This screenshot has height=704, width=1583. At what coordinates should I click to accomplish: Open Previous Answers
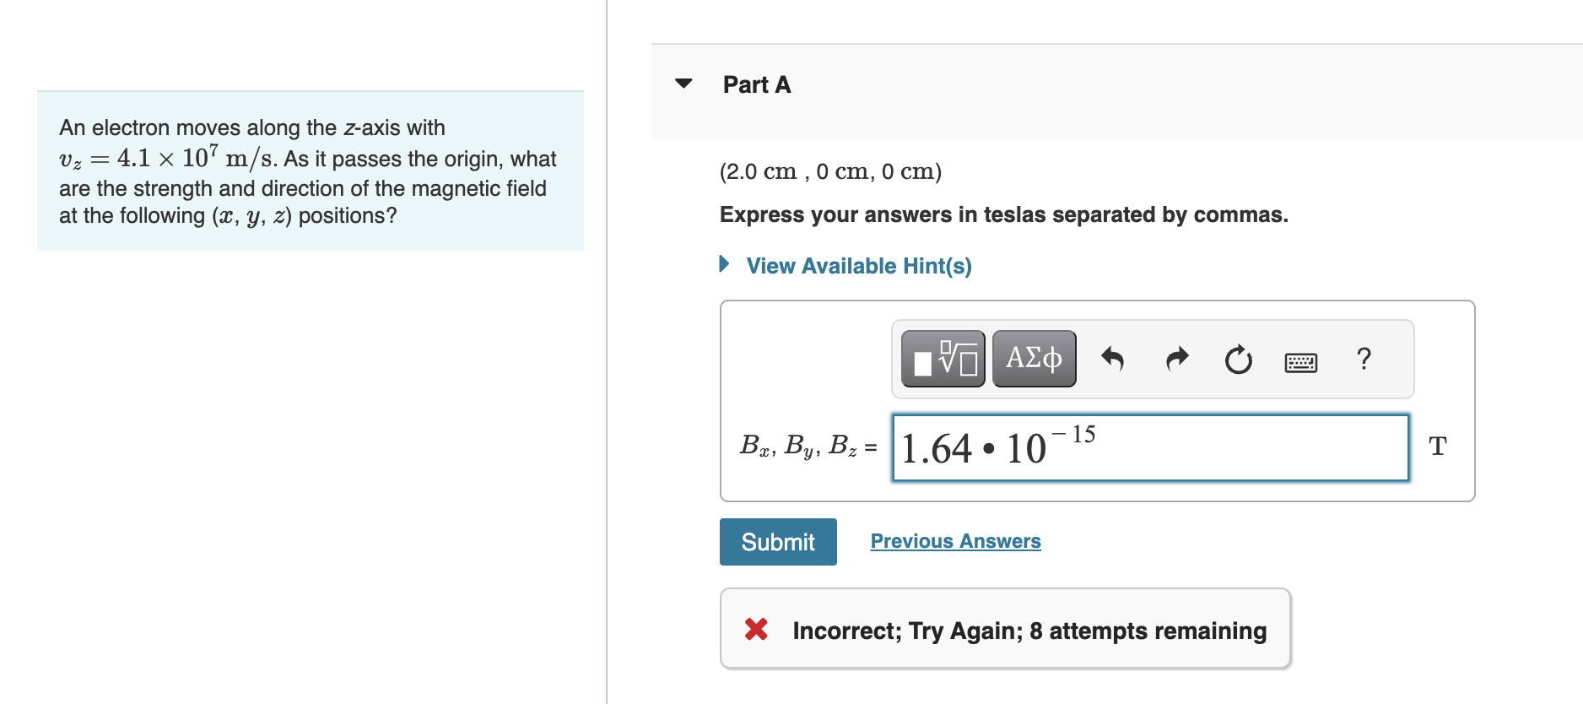click(x=955, y=540)
